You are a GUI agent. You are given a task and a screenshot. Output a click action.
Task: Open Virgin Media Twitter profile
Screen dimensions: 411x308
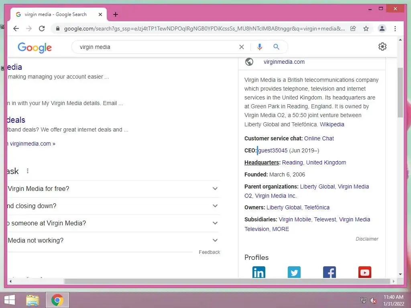[x=294, y=272]
